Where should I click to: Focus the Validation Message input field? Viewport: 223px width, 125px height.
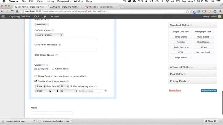coord(66,49)
